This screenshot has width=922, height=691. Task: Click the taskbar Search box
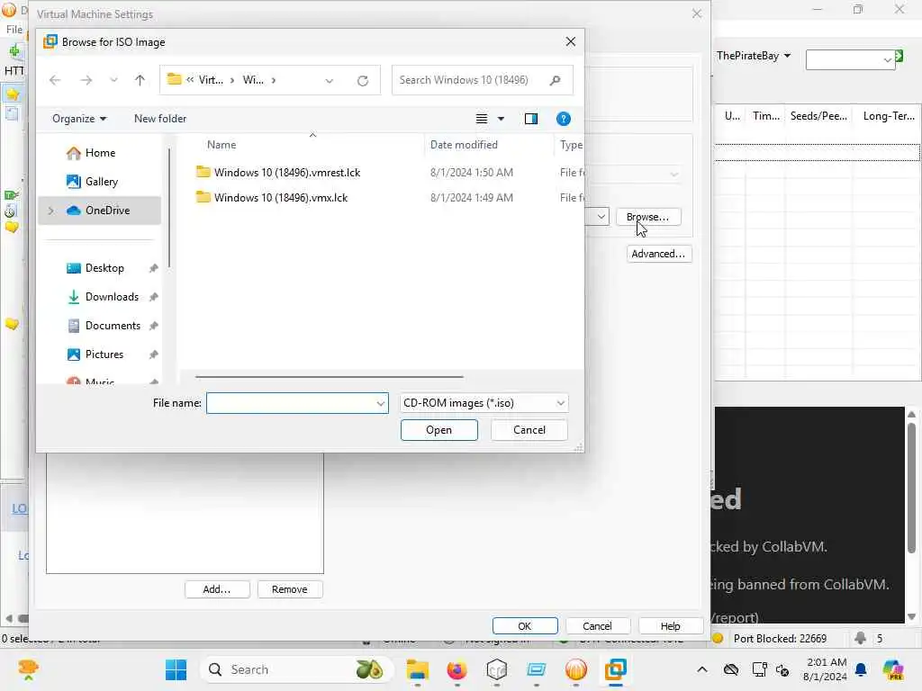pyautogui.click(x=297, y=669)
